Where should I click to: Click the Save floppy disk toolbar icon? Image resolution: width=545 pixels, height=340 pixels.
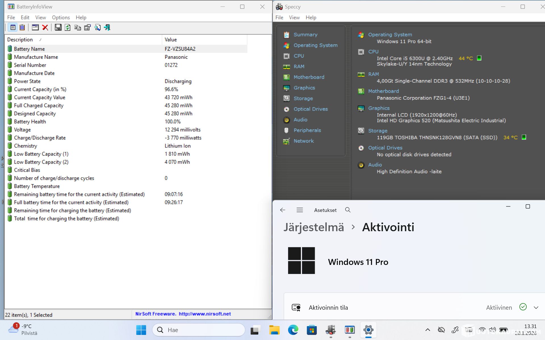pyautogui.click(x=58, y=27)
